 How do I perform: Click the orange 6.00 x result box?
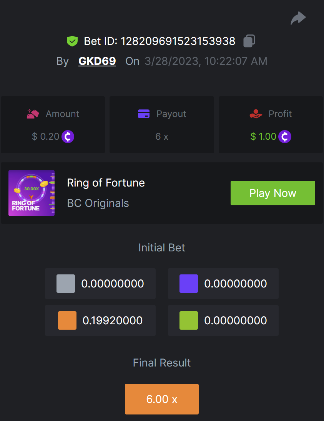pyautogui.click(x=162, y=399)
